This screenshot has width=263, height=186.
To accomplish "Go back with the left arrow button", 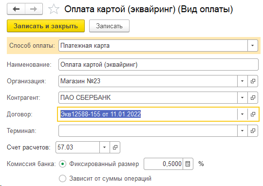I will click(x=16, y=9).
